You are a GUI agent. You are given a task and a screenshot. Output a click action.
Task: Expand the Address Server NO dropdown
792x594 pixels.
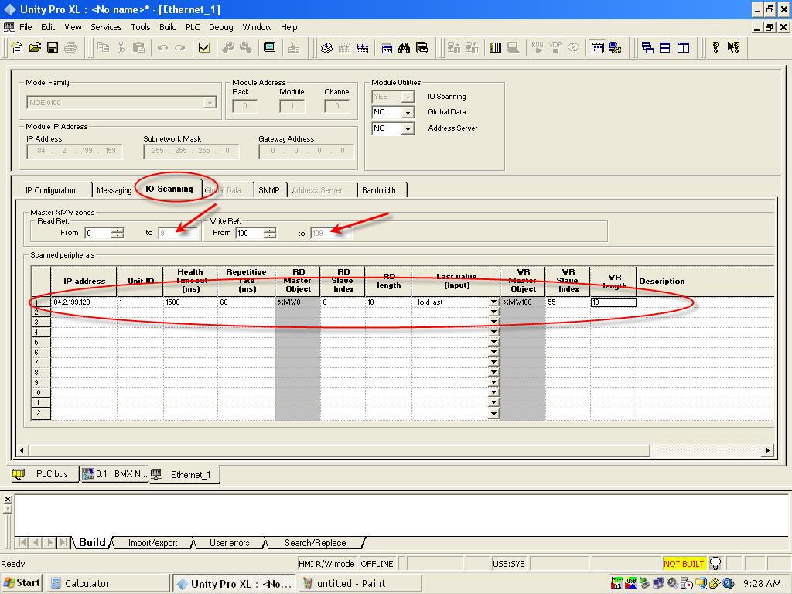[x=407, y=129]
